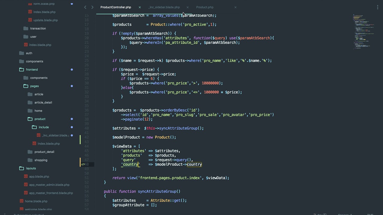Click the highlighted country after $modelProduct->
383x215 pixels.
pyautogui.click(x=194, y=165)
